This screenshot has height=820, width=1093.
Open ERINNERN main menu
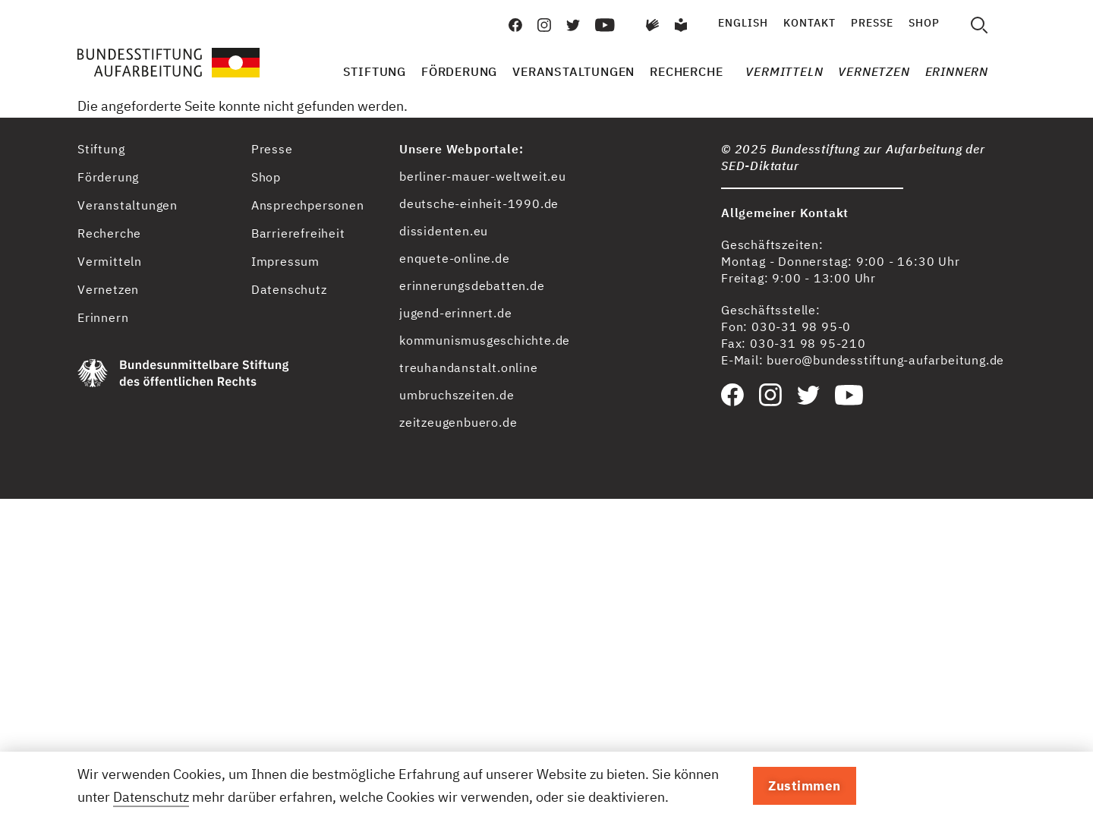(x=956, y=71)
